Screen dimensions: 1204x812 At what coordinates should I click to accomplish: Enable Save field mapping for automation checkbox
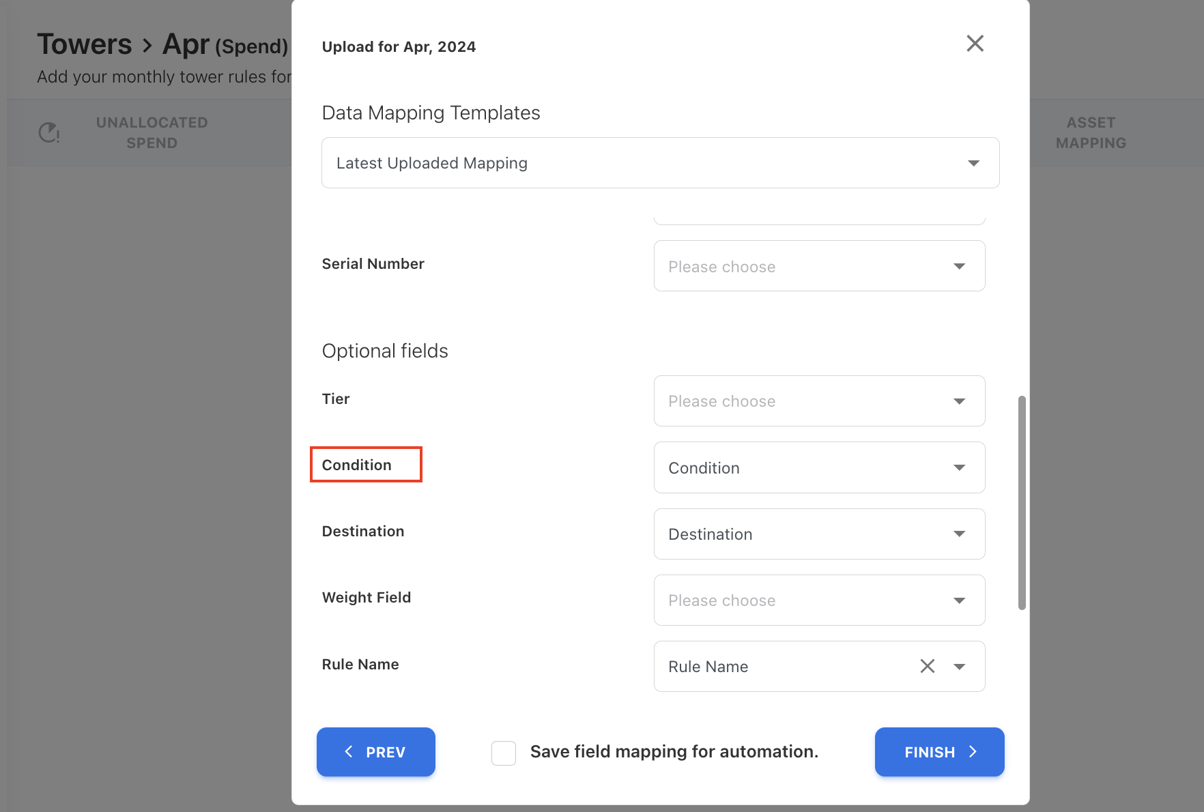point(504,753)
